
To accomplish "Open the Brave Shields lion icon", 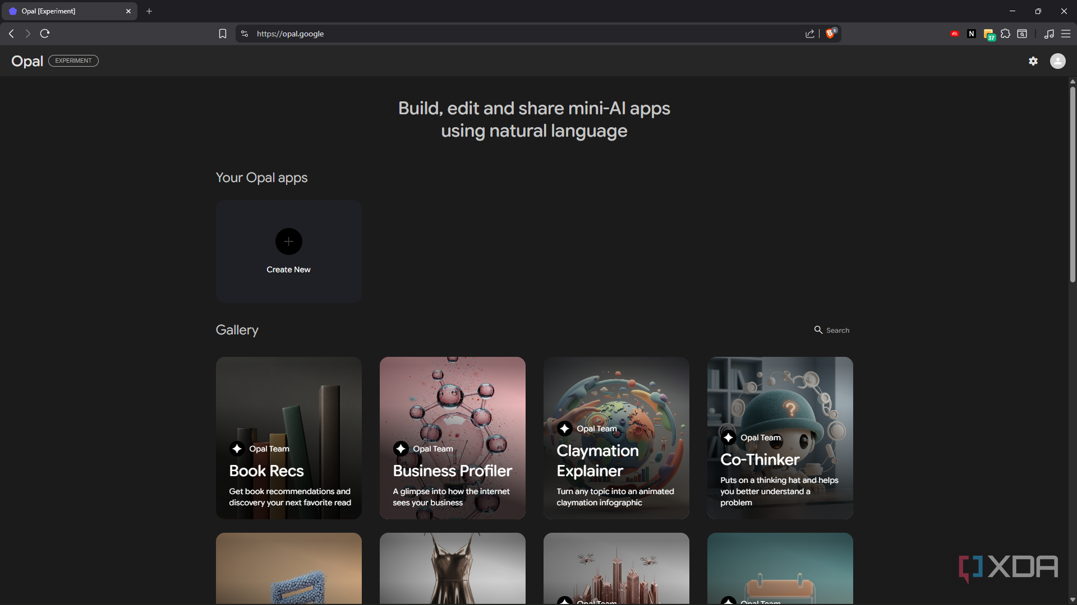I will pos(831,34).
